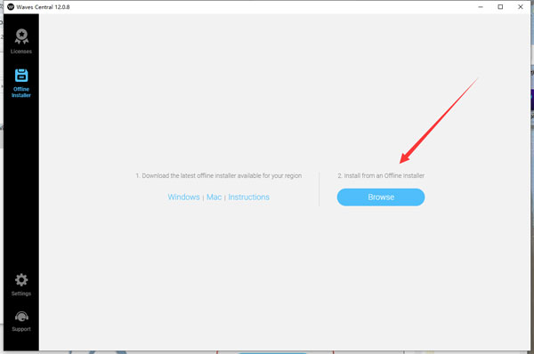Open Settings via the gear icon

pos(21,280)
